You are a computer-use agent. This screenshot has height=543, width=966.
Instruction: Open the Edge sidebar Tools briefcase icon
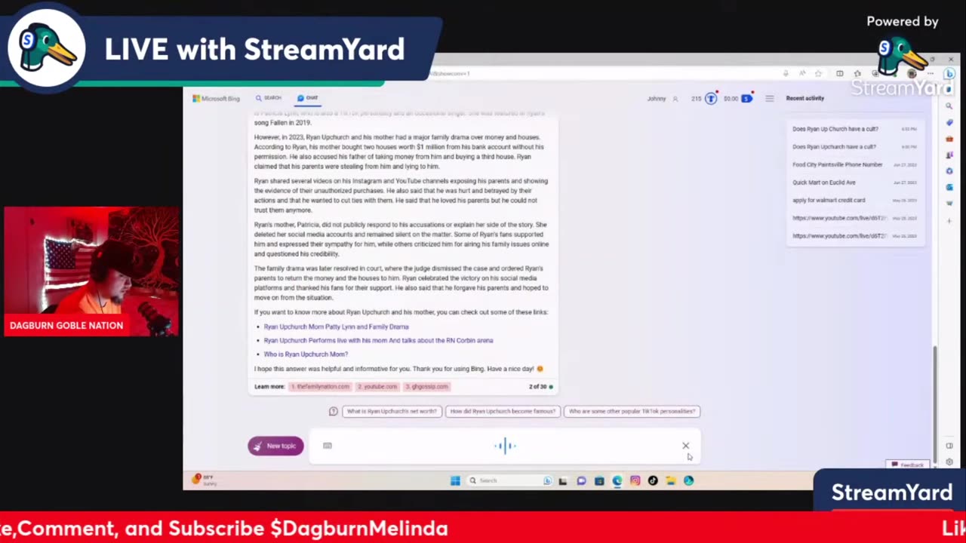949,139
